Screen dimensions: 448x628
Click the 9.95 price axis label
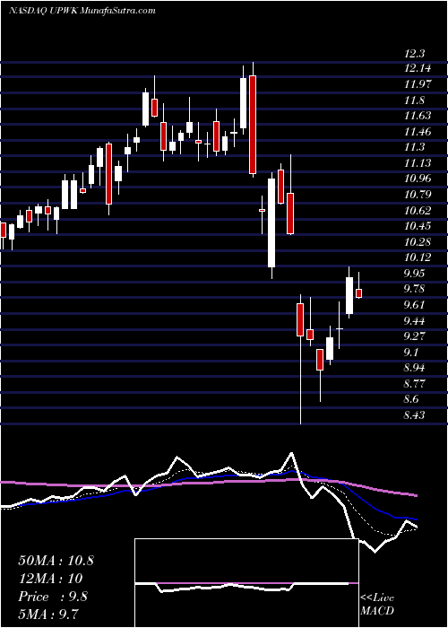coord(415,273)
